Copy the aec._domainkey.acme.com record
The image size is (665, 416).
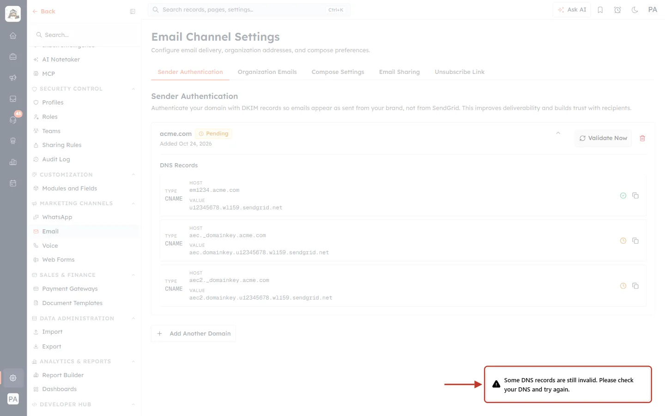coord(635,241)
